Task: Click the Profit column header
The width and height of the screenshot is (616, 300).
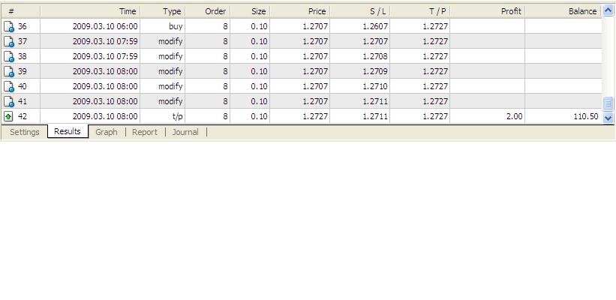Action: pyautogui.click(x=488, y=11)
